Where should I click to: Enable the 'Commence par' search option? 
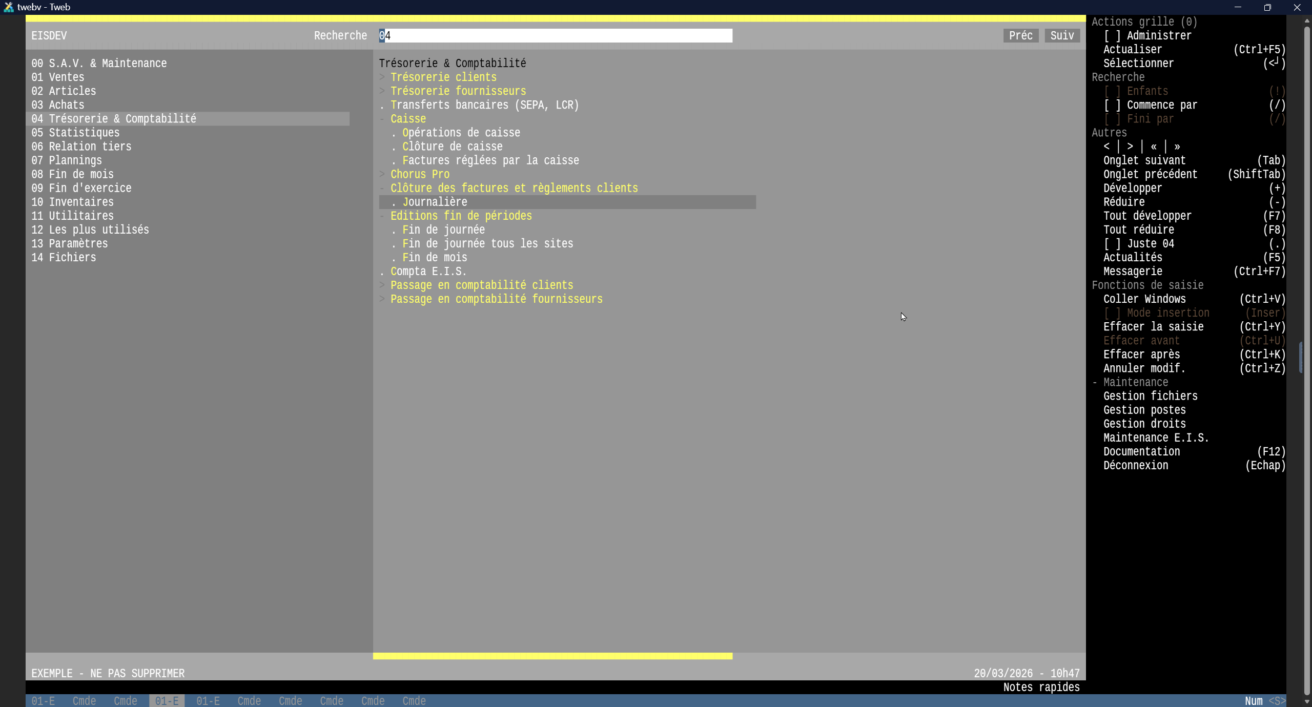pos(1112,105)
